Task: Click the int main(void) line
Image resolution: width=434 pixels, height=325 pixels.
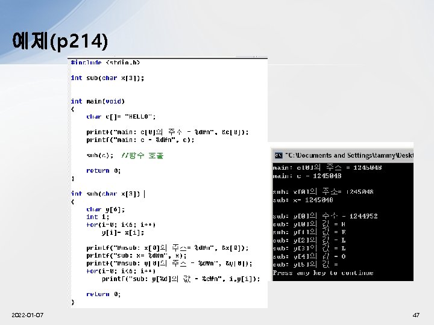Action: [98, 101]
